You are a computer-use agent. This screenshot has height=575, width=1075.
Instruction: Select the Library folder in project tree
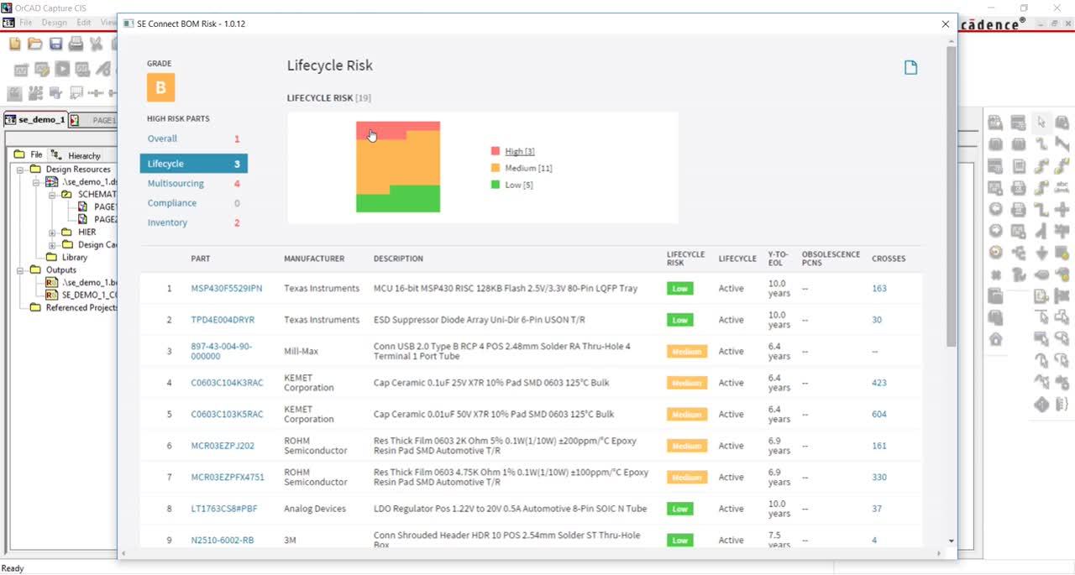pos(74,258)
